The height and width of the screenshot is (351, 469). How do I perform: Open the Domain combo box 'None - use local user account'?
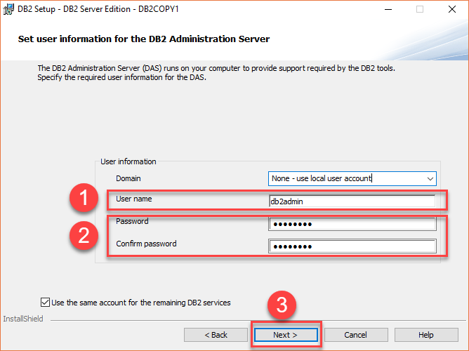352,179
